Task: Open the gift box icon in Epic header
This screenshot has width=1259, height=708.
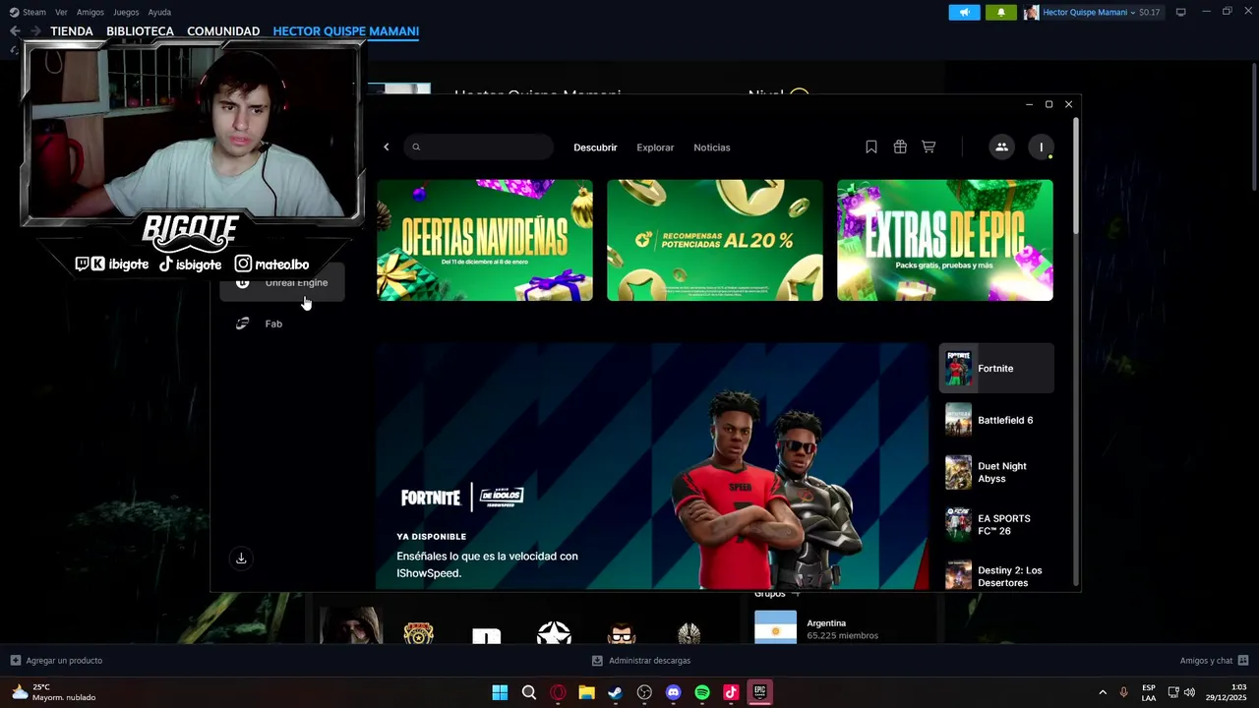Action: pos(900,147)
